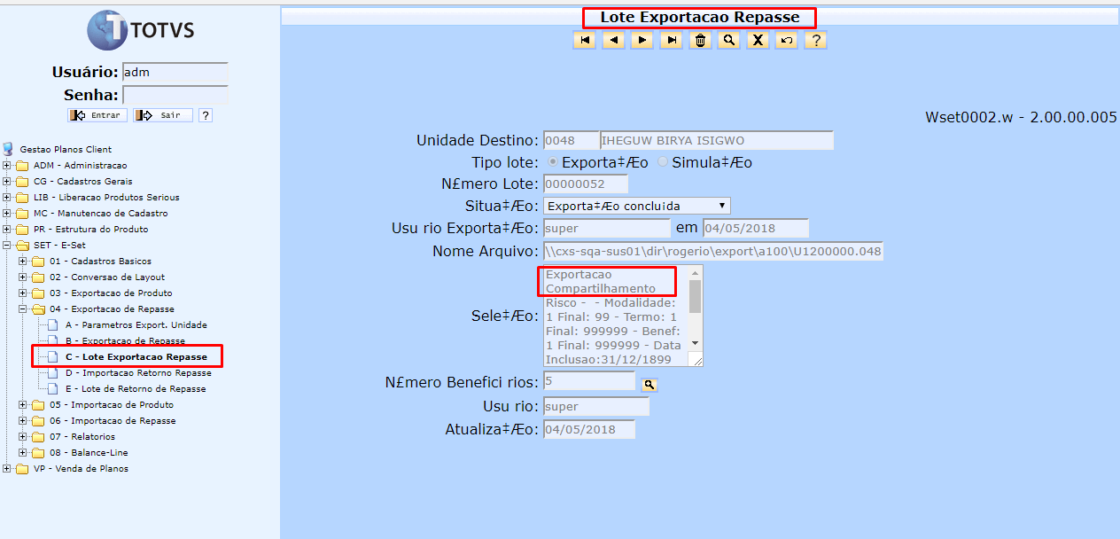
Task: Click the Usuário field containing super near bottom
Action: tap(596, 406)
